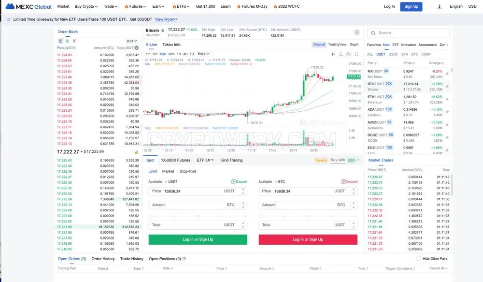The height and width of the screenshot is (282, 483).
Task: Star the MX/USDT pair
Action: click(447, 74)
